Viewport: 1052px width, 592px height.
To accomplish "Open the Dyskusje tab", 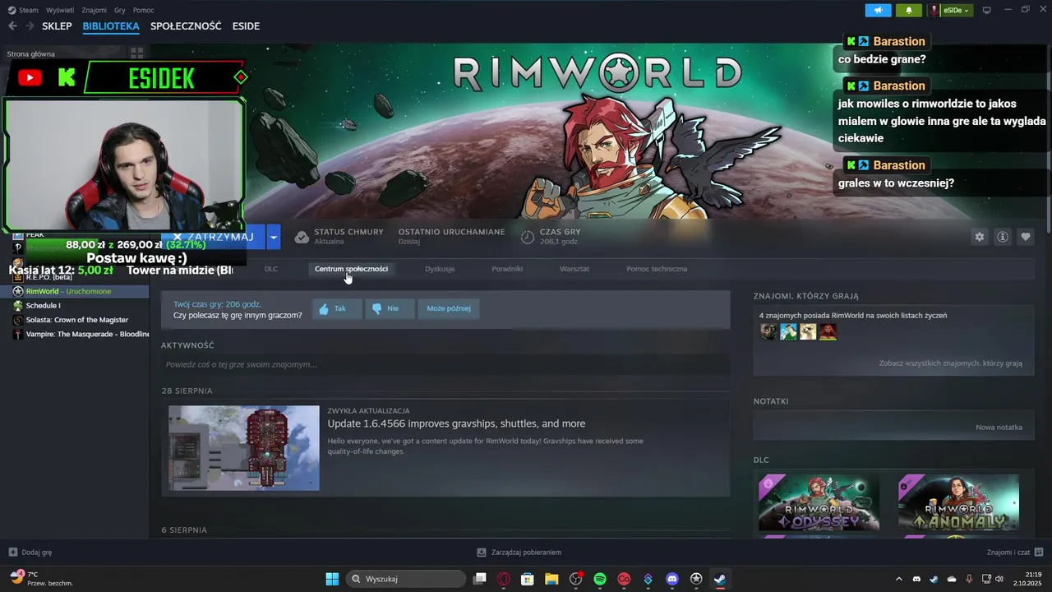I will point(440,269).
